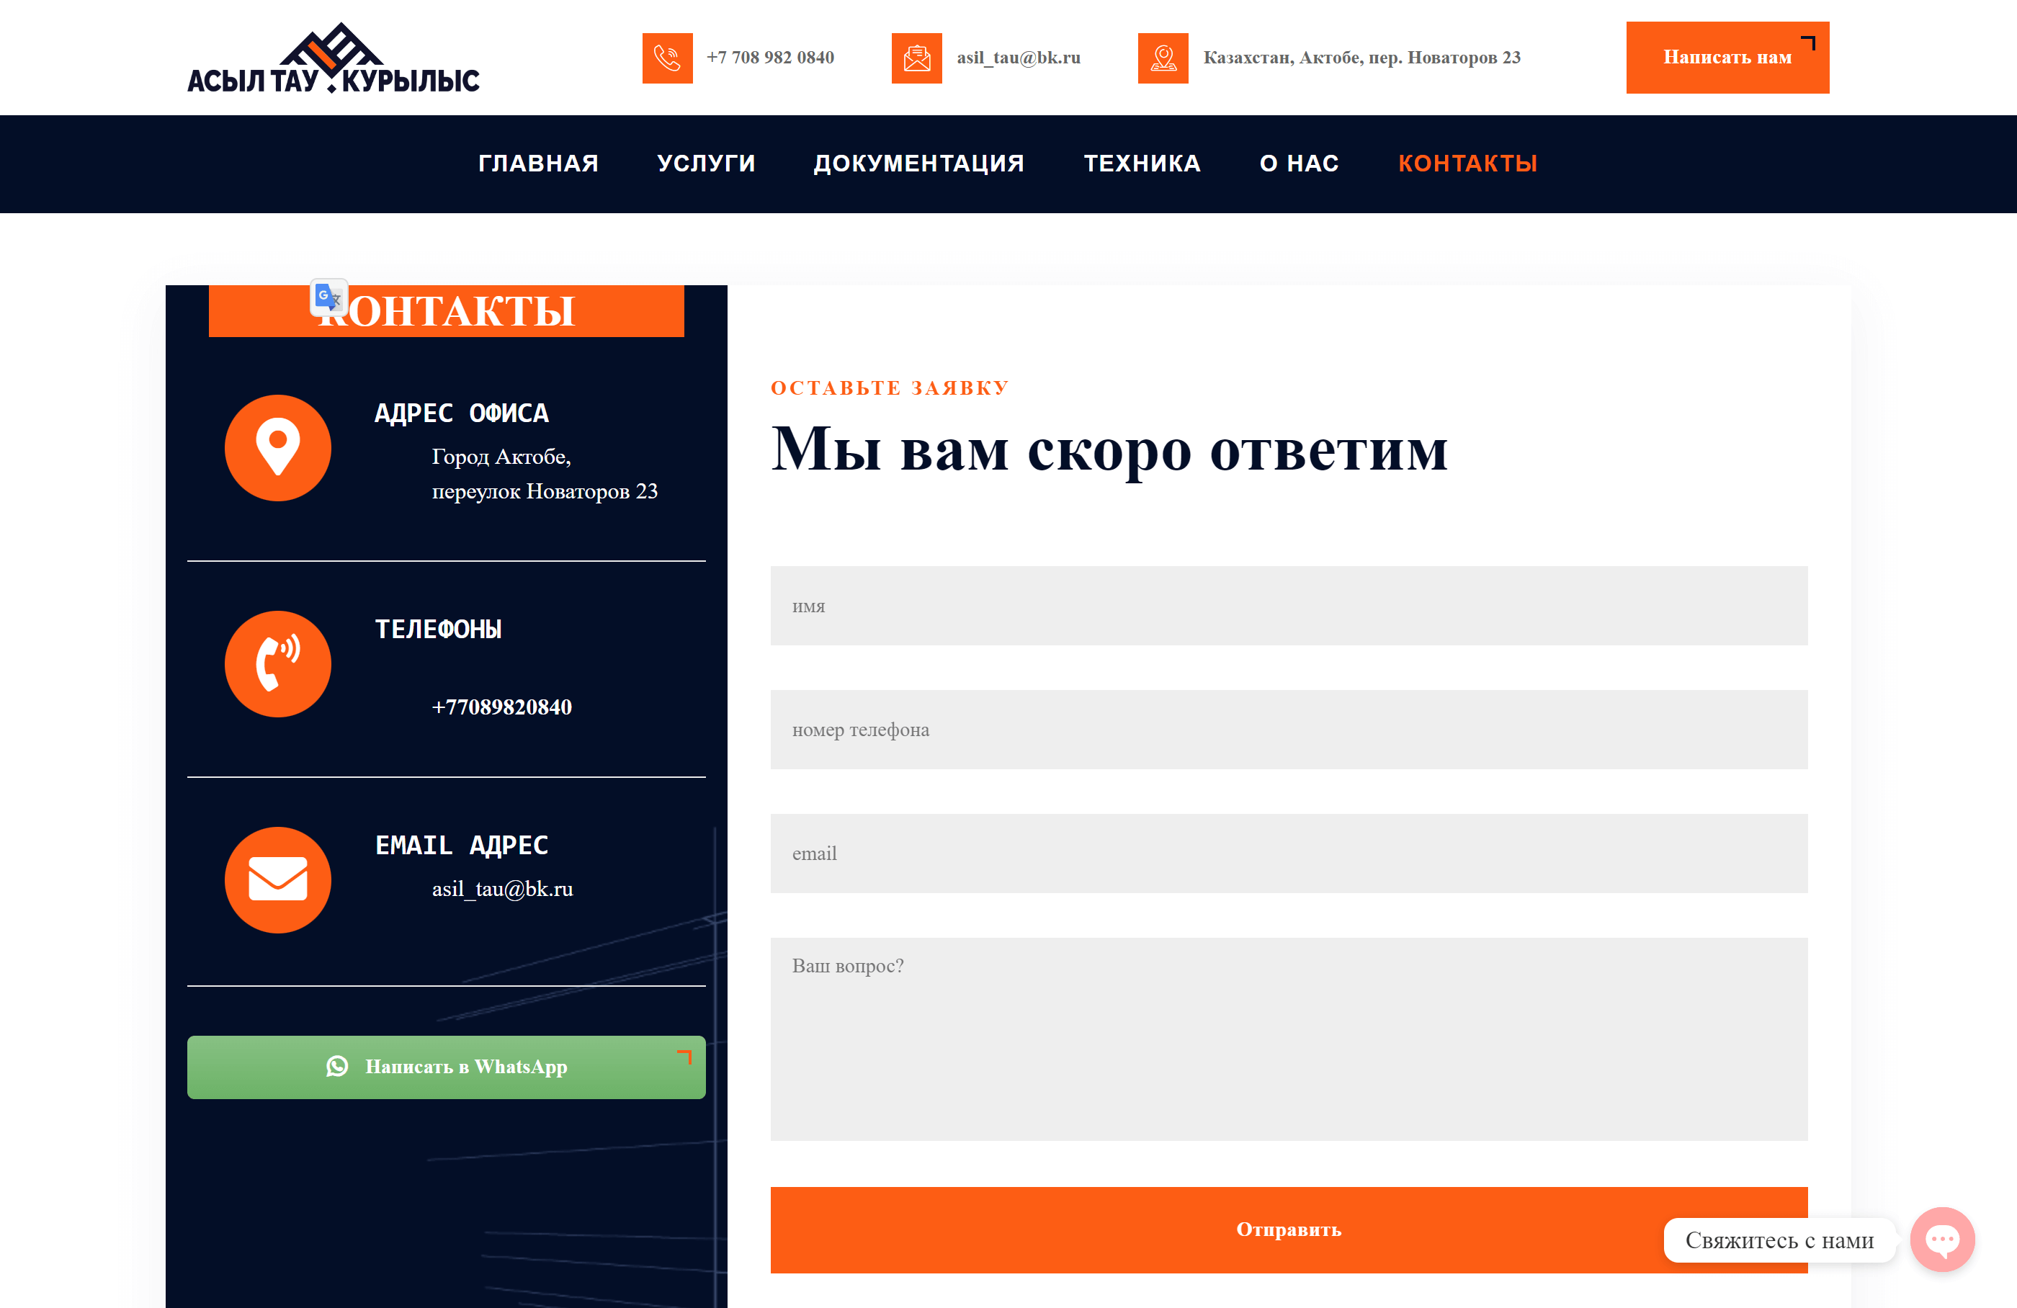Image resolution: width=2017 pixels, height=1308 pixels.
Task: Click the Город Актобе, переулок Новаторов 23 address text
Action: click(544, 473)
